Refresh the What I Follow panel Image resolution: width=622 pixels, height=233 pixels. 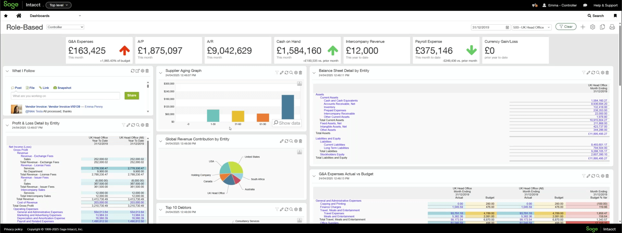(x=133, y=71)
